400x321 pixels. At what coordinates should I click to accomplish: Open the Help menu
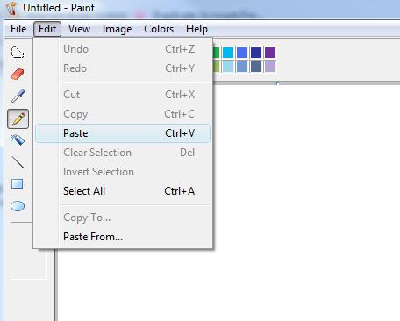click(x=196, y=29)
